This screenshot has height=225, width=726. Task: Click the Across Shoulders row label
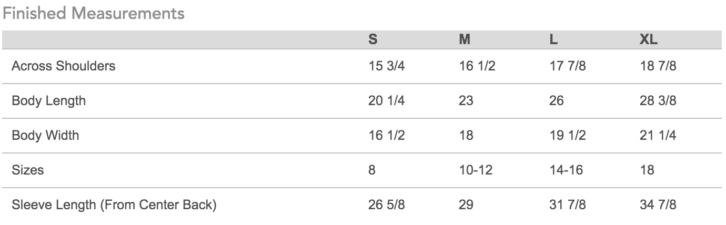pos(63,66)
